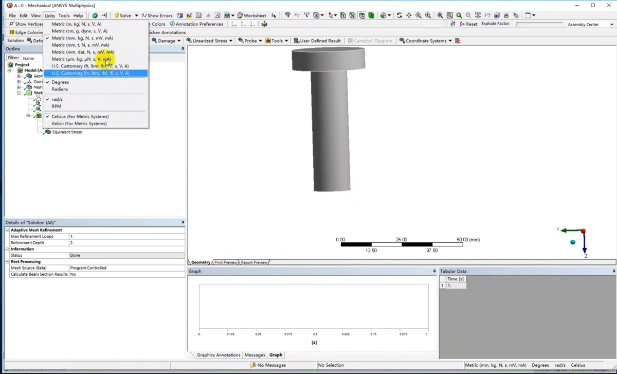The height and width of the screenshot is (374, 617).
Task: Open the Probe dropdown
Action: [250, 41]
